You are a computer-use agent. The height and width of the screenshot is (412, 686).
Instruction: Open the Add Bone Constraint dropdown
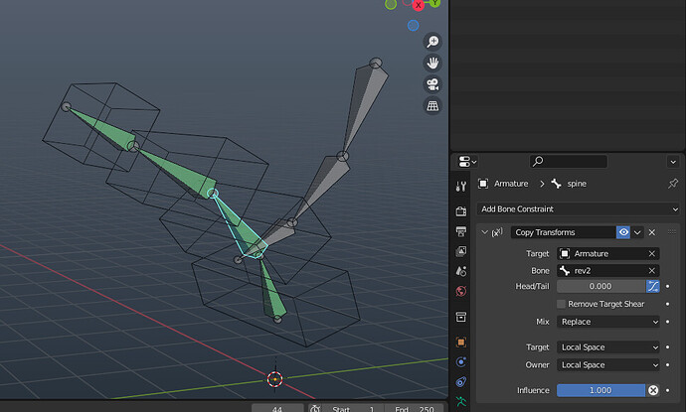click(578, 208)
